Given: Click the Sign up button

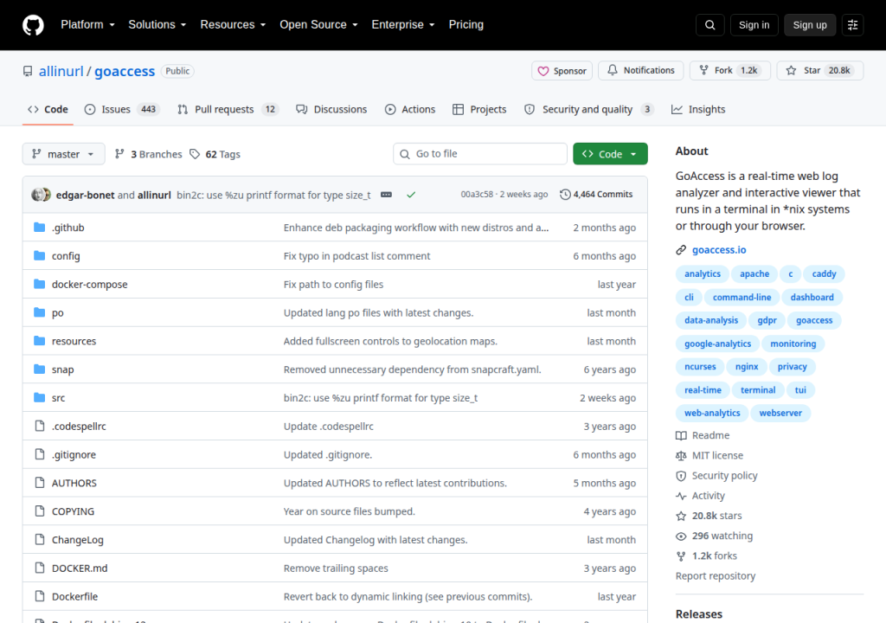Looking at the screenshot, I should click(810, 25).
